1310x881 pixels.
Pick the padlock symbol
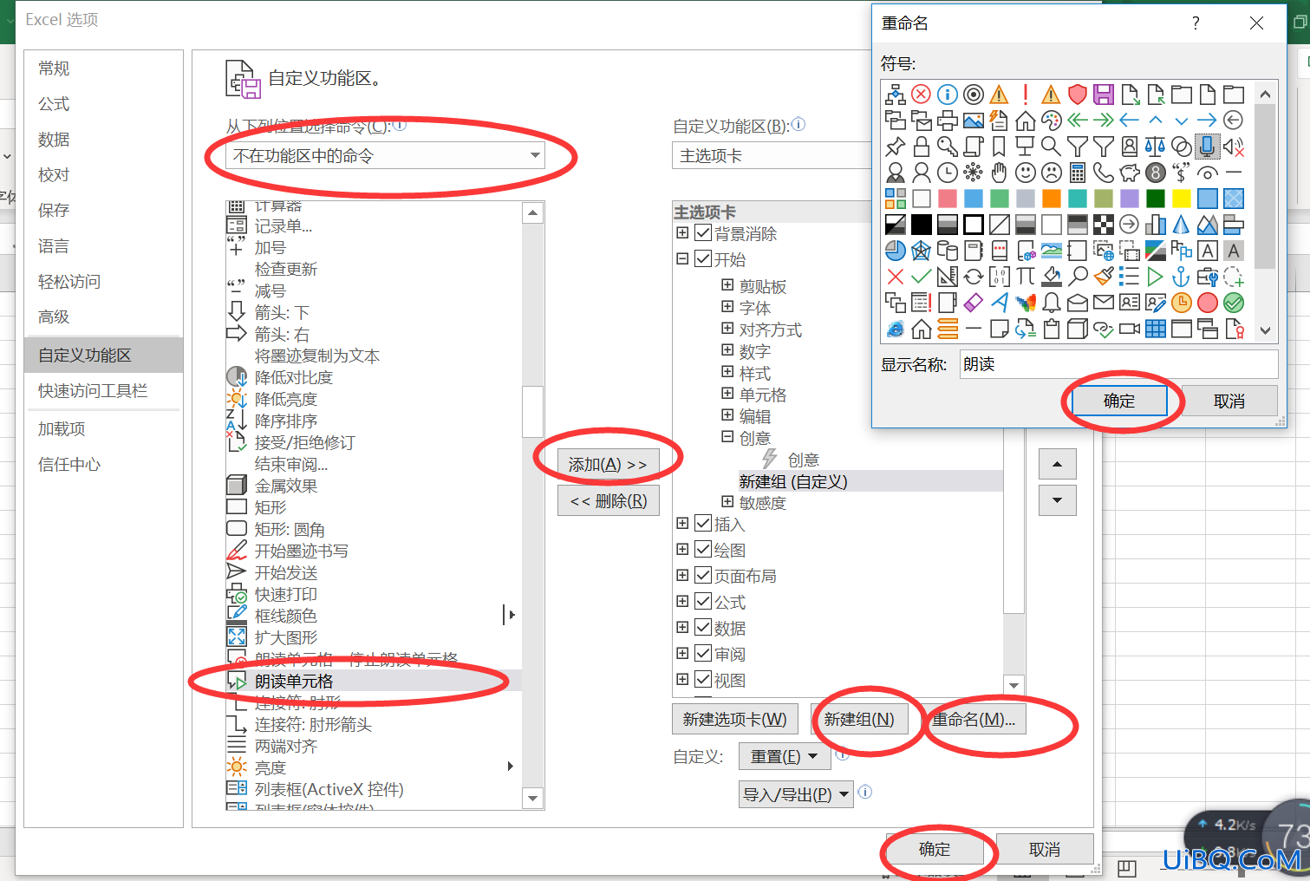pyautogui.click(x=922, y=147)
